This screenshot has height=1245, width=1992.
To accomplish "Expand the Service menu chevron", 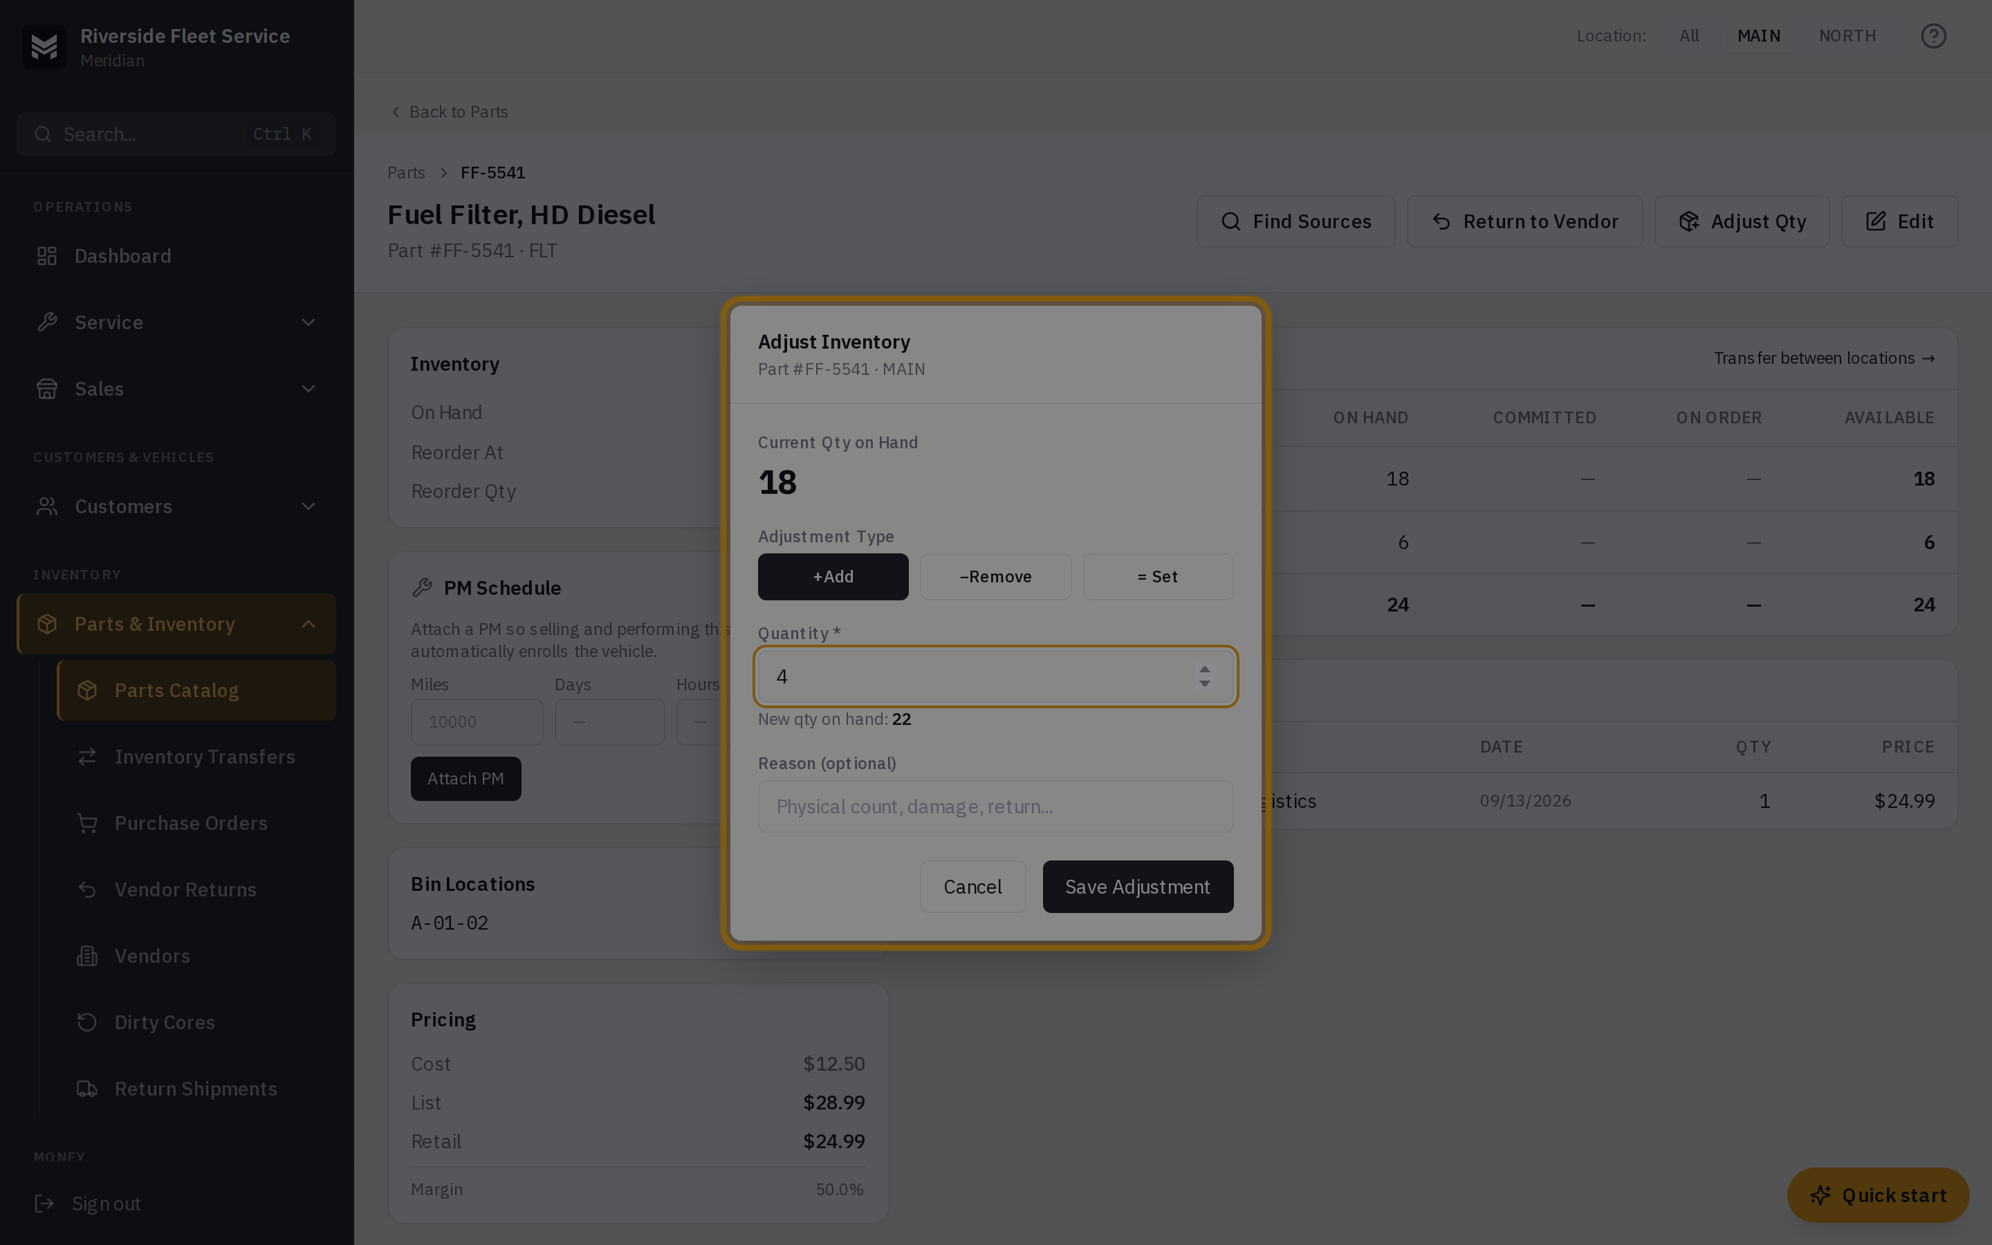I will 308,322.
